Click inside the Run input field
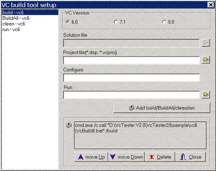 (x=131, y=95)
